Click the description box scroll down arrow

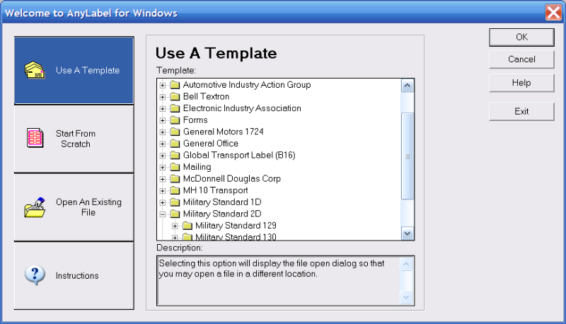(406, 297)
